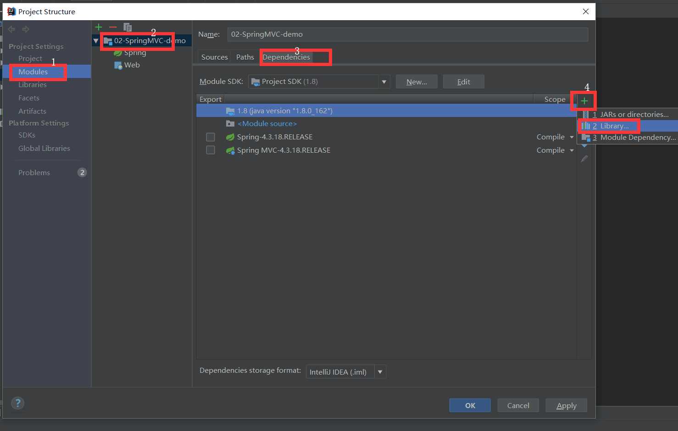Viewport: 678px width, 431px height.
Task: Toggle export checkbox for Spring MVC-4.3.18.RELEASE
Action: [211, 150]
